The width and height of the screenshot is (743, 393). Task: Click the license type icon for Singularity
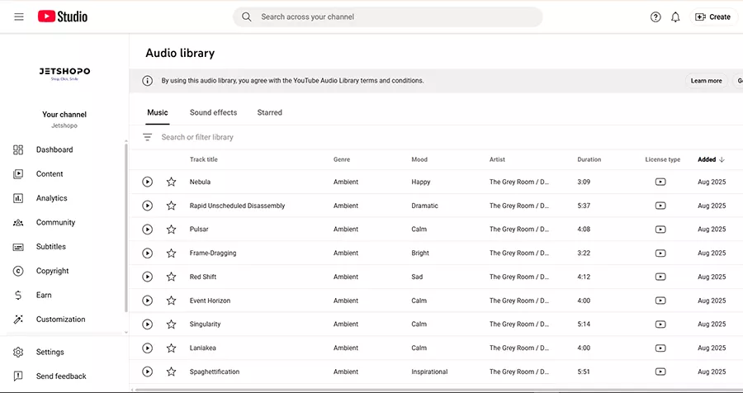(660, 324)
